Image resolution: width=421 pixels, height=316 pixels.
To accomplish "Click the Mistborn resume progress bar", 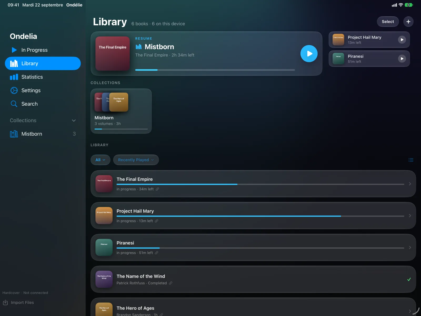I will point(215,70).
